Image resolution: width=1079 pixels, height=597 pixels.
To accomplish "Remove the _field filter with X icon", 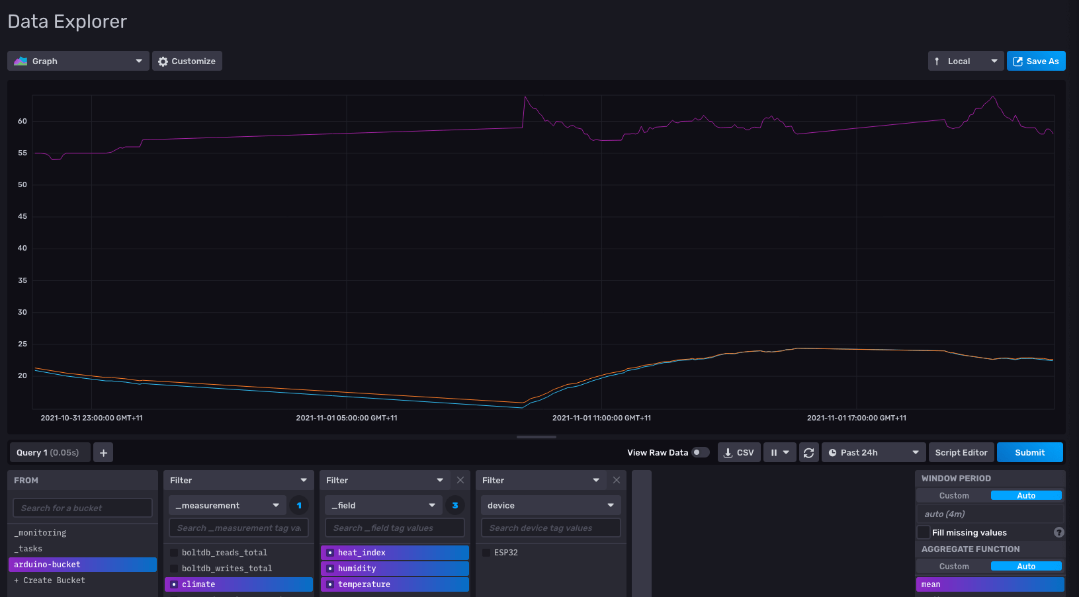I will (460, 480).
